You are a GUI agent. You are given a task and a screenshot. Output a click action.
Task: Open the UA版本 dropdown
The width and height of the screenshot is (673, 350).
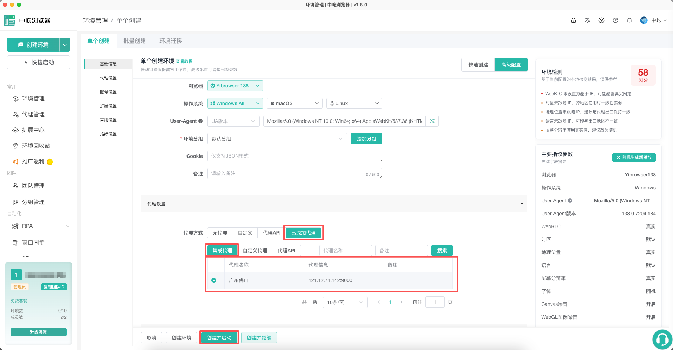[x=233, y=121]
